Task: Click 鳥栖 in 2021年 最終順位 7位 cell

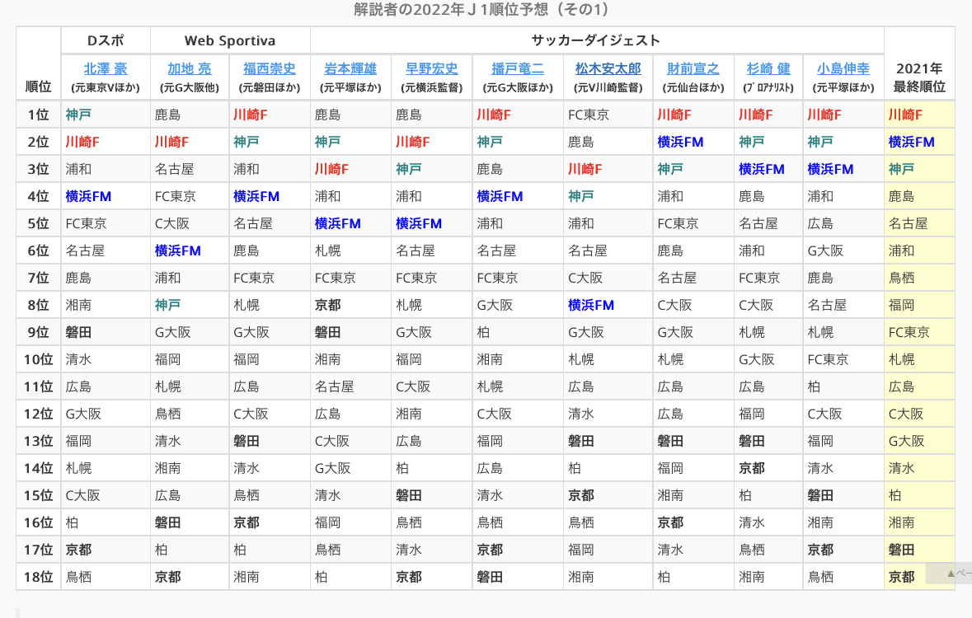Action: pos(901,278)
